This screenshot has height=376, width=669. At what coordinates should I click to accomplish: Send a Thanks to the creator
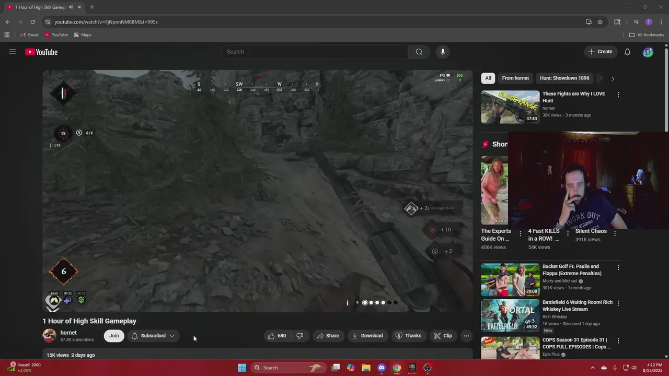point(408,336)
